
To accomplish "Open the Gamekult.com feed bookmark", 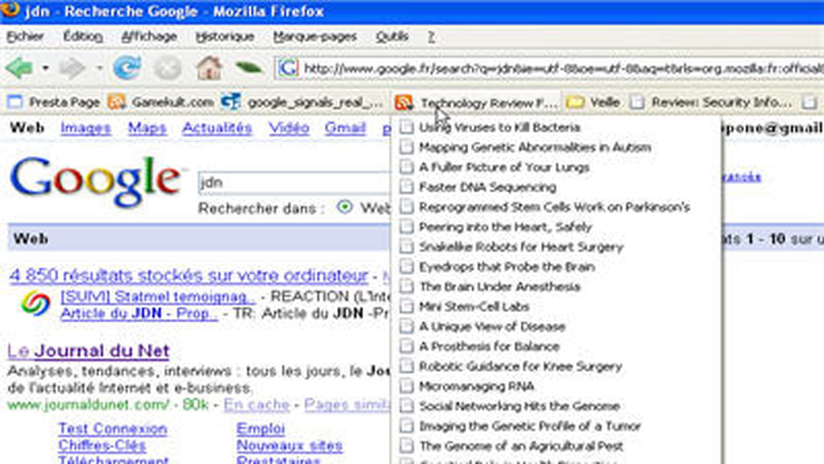I will point(161,102).
